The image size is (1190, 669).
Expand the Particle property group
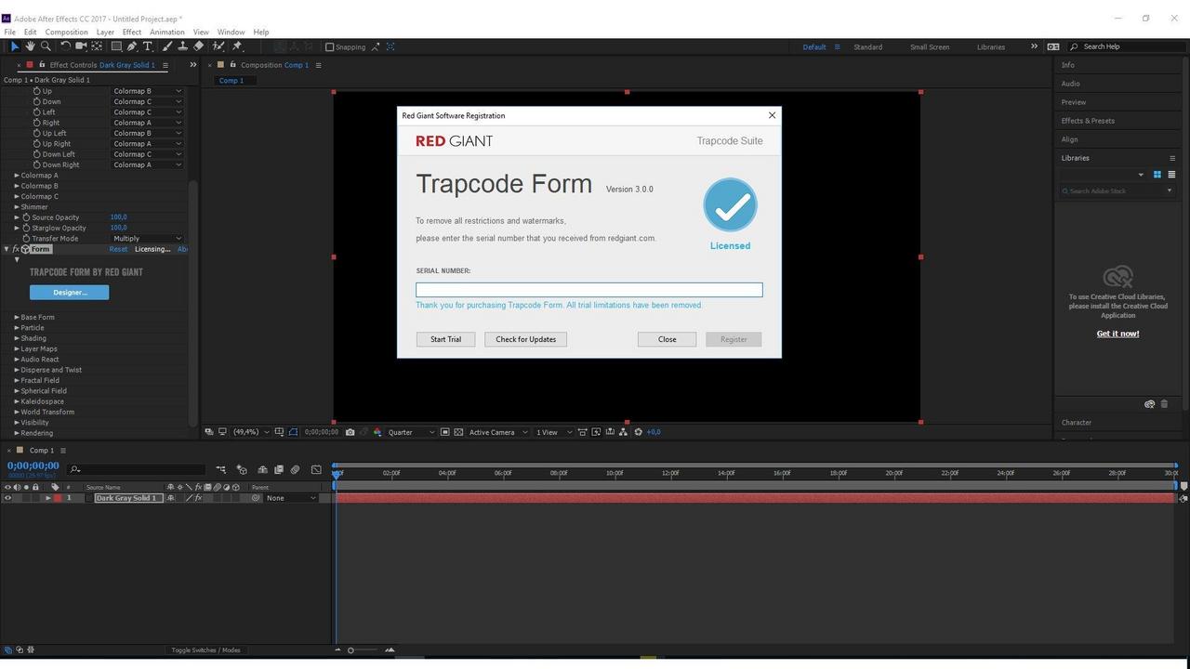[16, 328]
